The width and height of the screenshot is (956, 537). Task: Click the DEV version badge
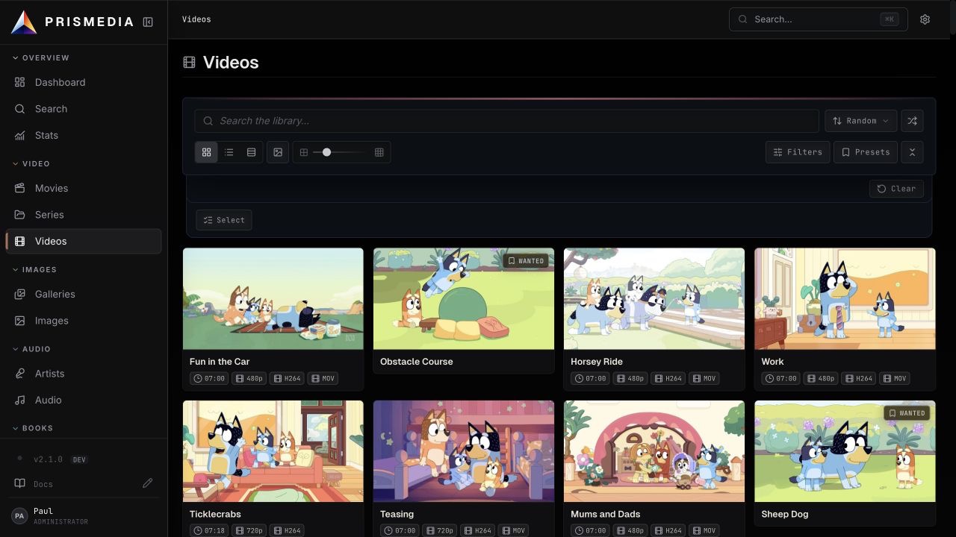[79, 459]
